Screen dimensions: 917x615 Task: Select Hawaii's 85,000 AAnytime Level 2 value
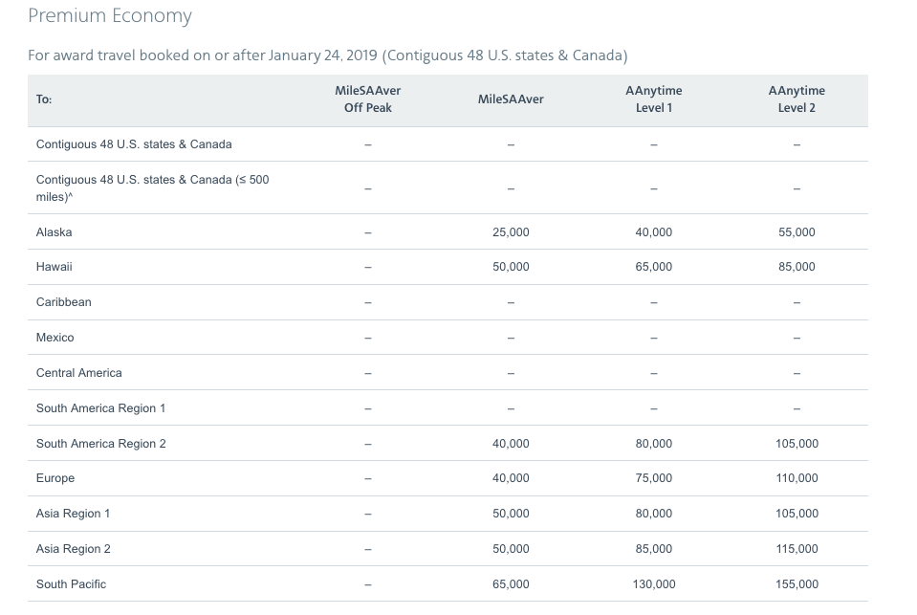click(796, 267)
